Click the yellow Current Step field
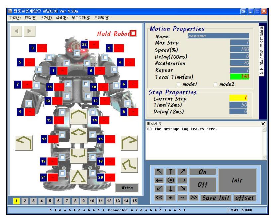The image size is (275, 219). 238,98
